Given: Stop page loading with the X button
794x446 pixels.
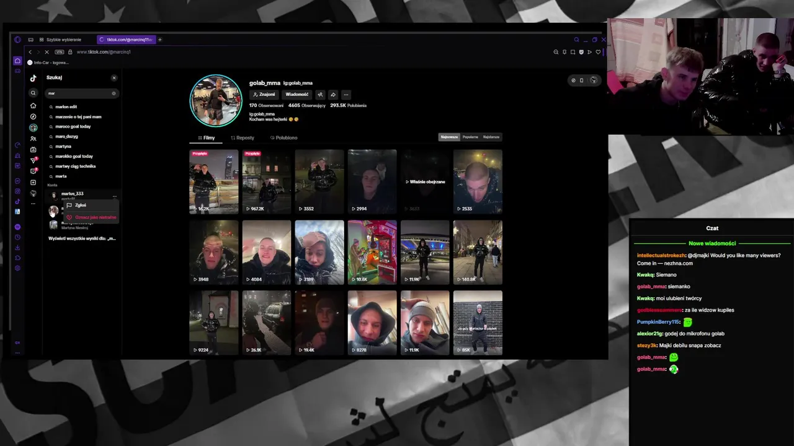Looking at the screenshot, I should 47,52.
